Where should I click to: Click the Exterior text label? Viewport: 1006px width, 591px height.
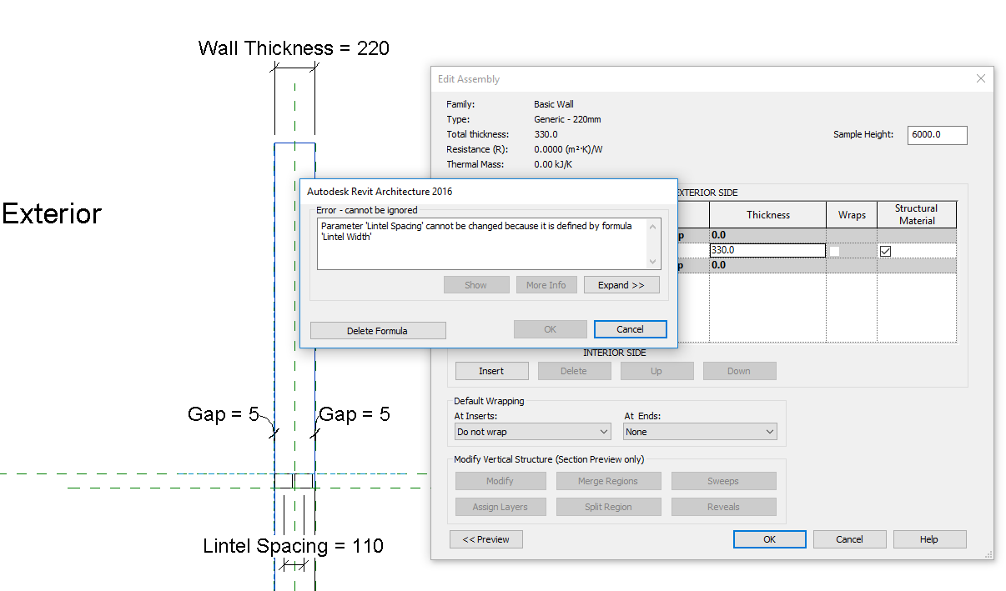click(x=52, y=214)
